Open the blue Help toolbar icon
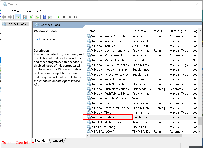The image size is (203, 148). coord(44,17)
